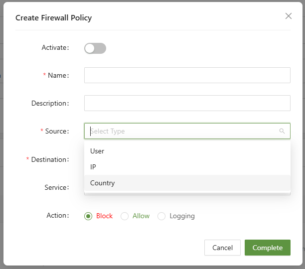Pick Country in the source type list
The height and width of the screenshot is (269, 305).
103,183
